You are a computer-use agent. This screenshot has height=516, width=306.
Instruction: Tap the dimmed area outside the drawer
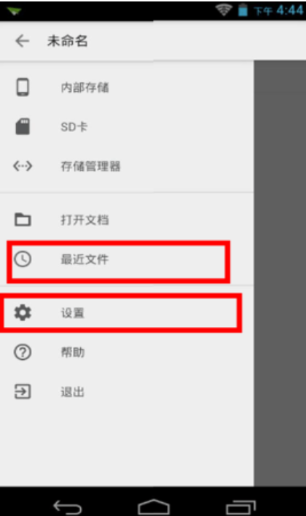pyautogui.click(x=280, y=273)
